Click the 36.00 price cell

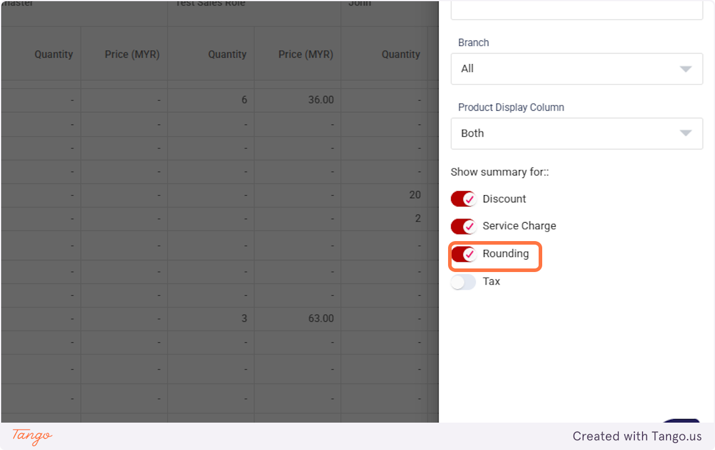[x=297, y=100]
